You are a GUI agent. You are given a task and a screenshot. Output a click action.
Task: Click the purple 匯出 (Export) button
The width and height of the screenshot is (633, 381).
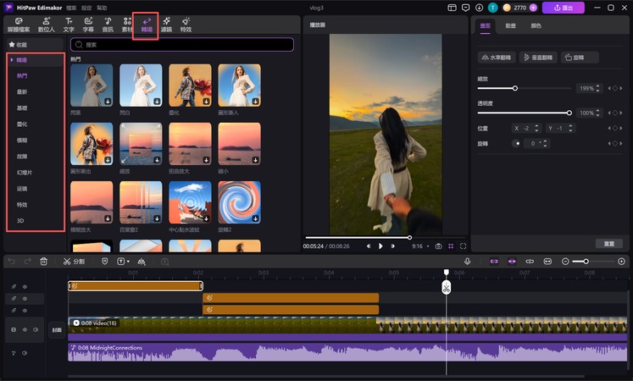pos(563,8)
